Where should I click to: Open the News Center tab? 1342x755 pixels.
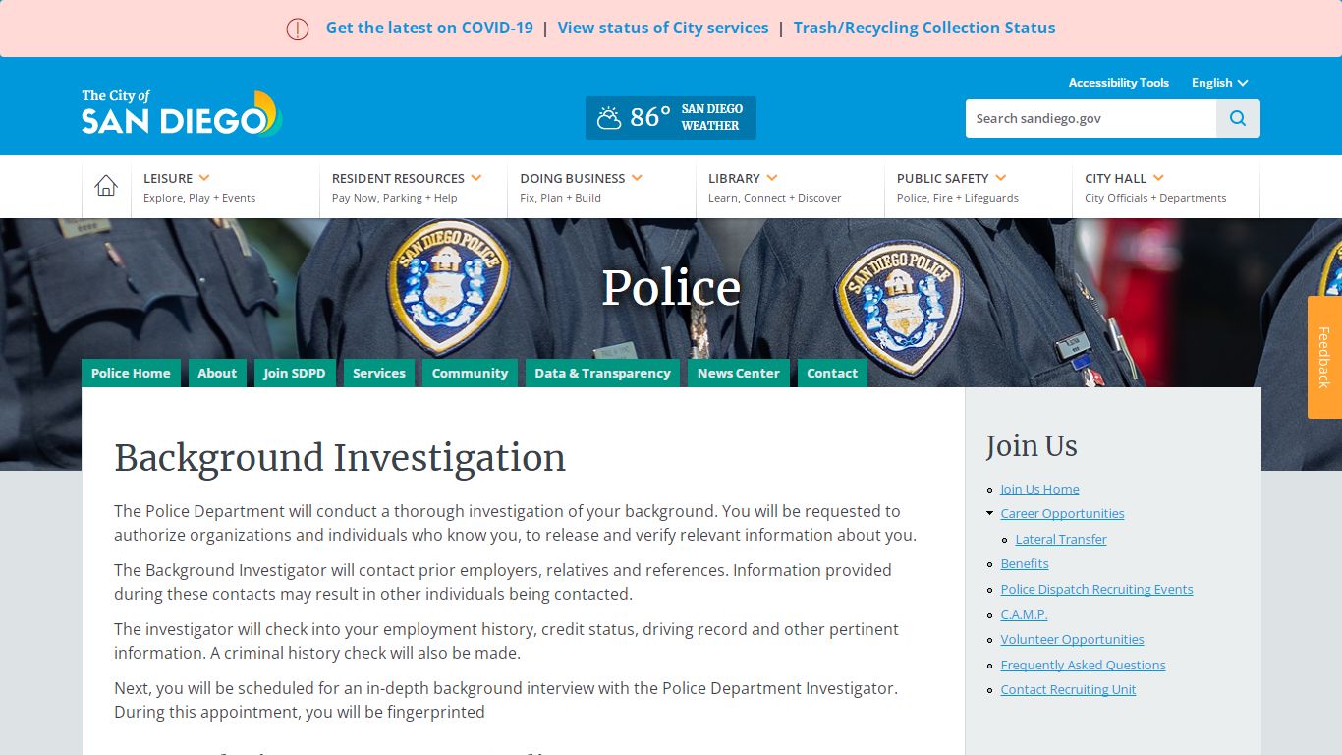coord(739,373)
